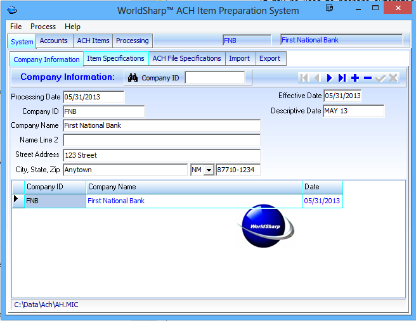Click the Company ID search field
Viewport: 416px width, 321px height.
215,78
